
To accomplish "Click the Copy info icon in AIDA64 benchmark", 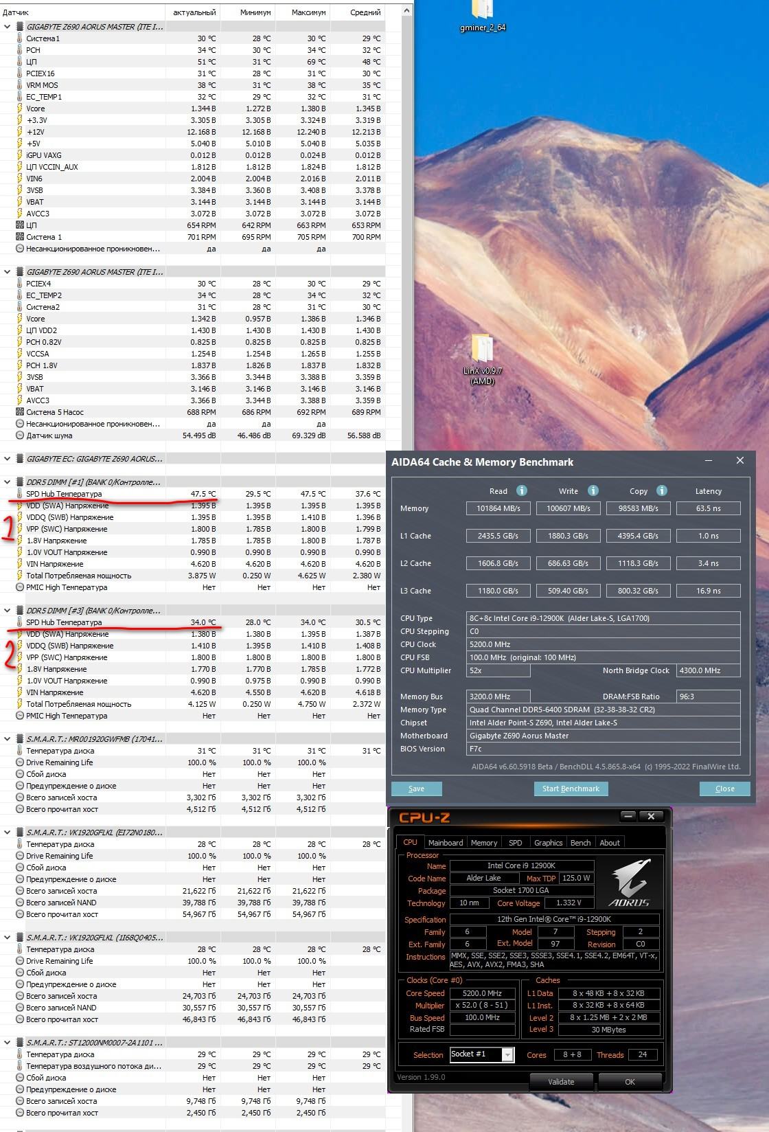I will pos(662,490).
